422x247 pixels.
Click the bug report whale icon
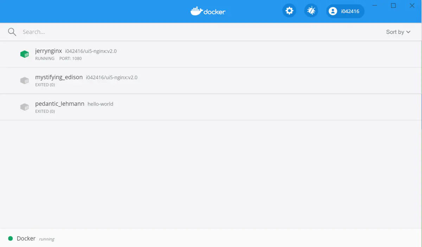coord(311,11)
